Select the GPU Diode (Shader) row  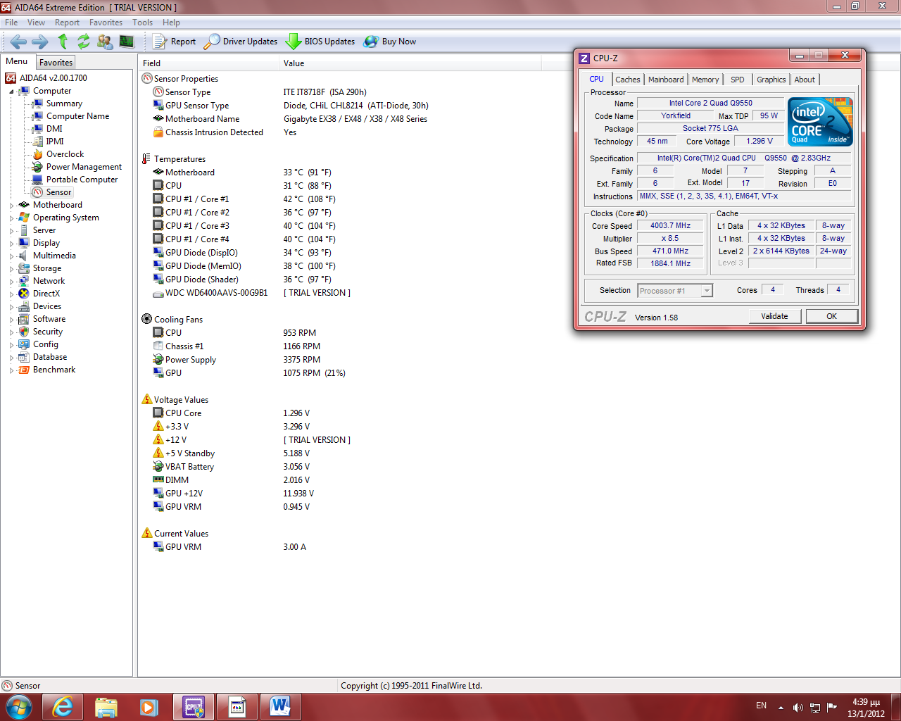[243, 280]
